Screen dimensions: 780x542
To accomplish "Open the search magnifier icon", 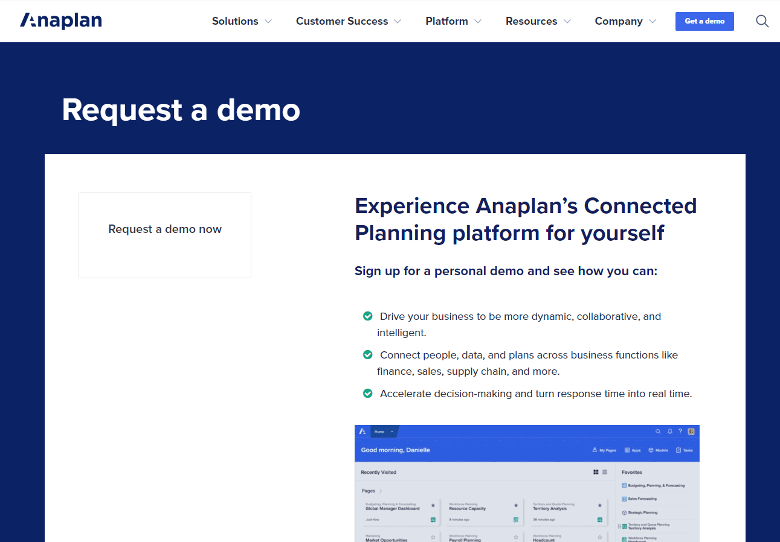I will [x=762, y=21].
